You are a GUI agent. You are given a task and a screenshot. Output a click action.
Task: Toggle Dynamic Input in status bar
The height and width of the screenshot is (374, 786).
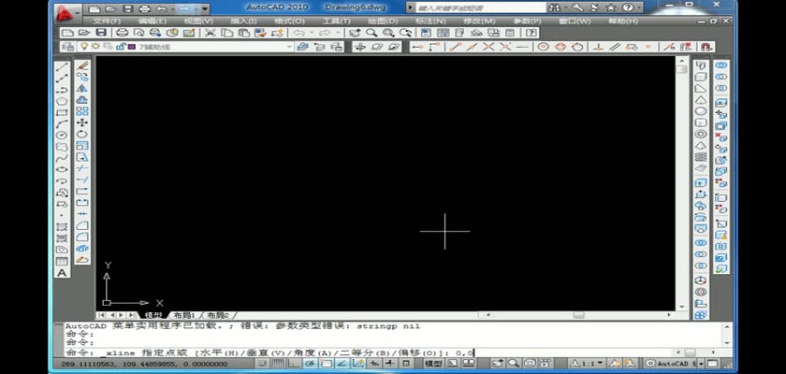click(374, 364)
